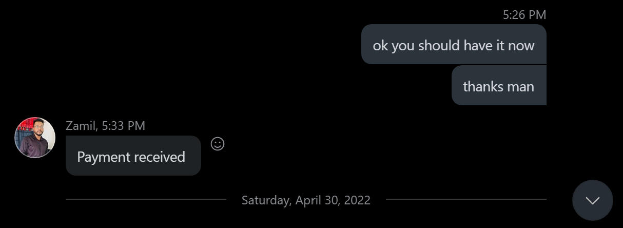Image resolution: width=623 pixels, height=228 pixels.
Task: Open emoji reaction picker beside Payment received
Action: (x=218, y=144)
